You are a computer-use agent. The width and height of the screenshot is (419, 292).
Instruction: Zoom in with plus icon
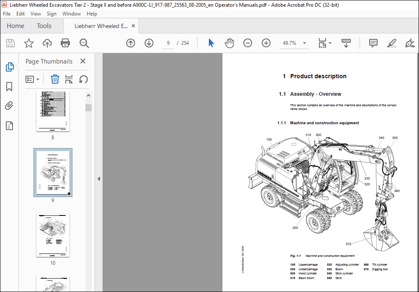click(266, 43)
